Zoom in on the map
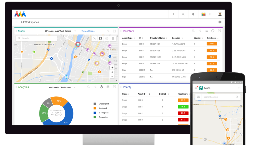Screen dimensions: 258x145 (x=112, y=72)
